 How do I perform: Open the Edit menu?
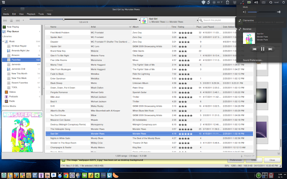(14, 14)
